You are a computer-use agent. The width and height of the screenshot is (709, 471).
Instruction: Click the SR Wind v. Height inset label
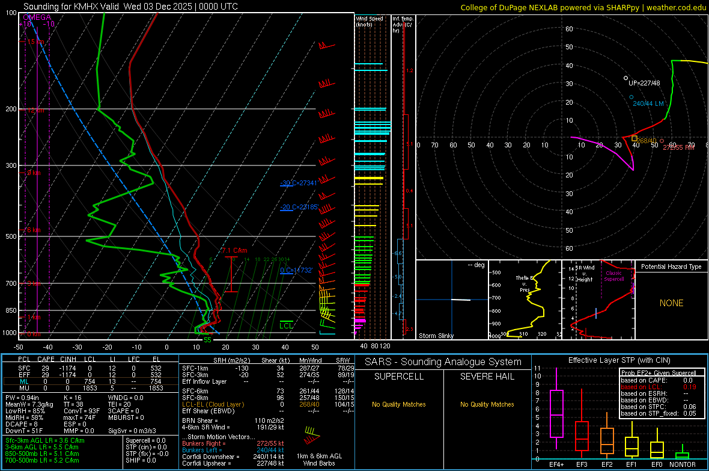tap(585, 274)
